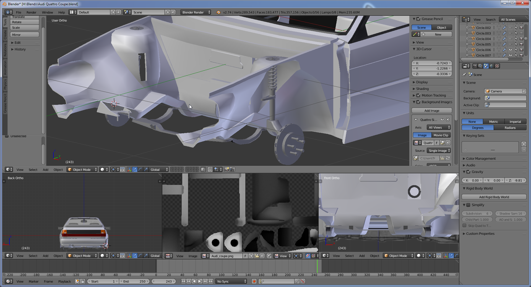The width and height of the screenshot is (531, 287).
Task: Click the UV editor pin image icon
Action: 269,256
